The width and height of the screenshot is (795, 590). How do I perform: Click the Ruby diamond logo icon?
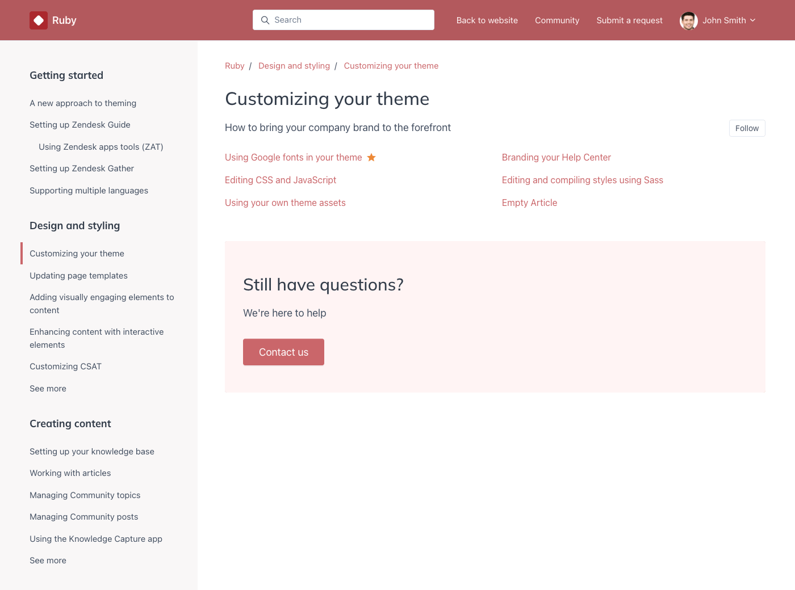click(x=39, y=20)
